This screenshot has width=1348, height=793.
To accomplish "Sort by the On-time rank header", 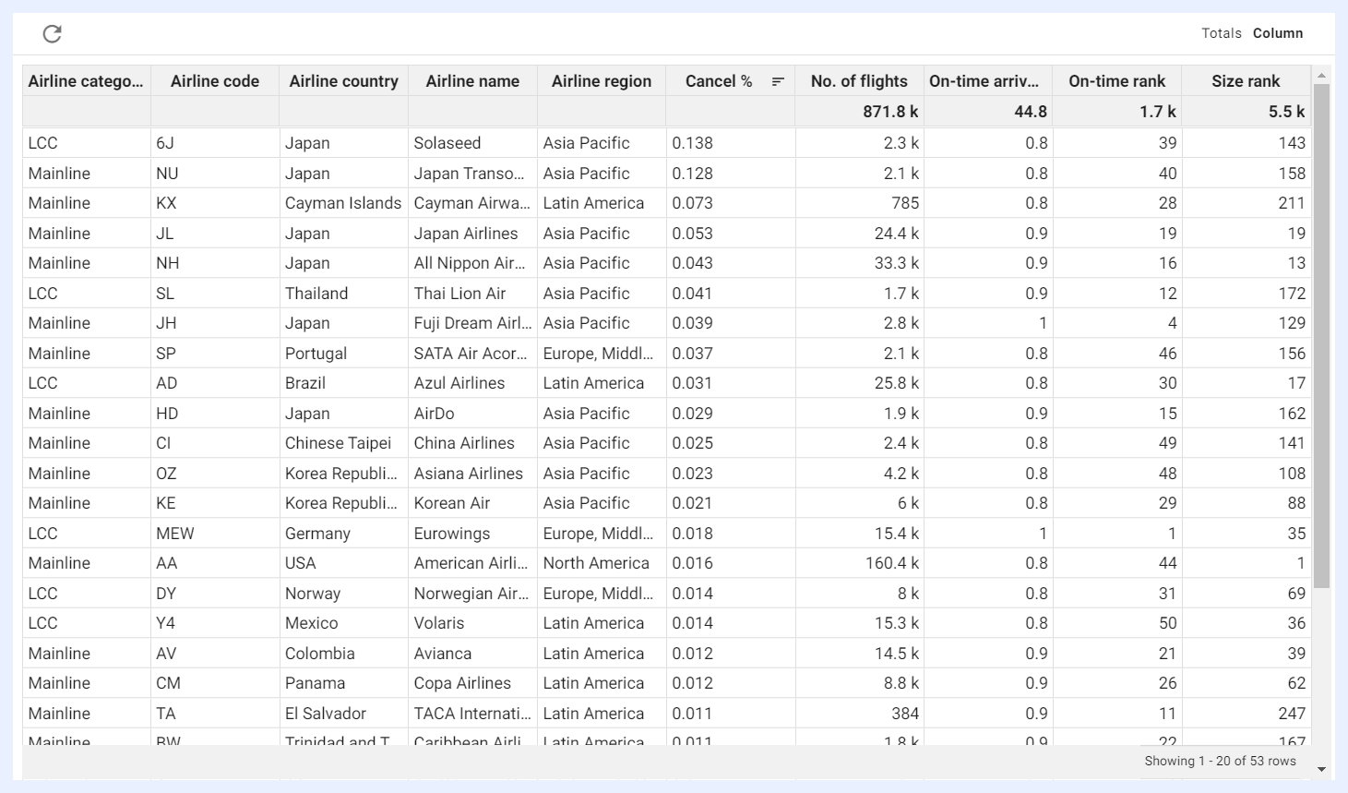I will tap(1117, 81).
